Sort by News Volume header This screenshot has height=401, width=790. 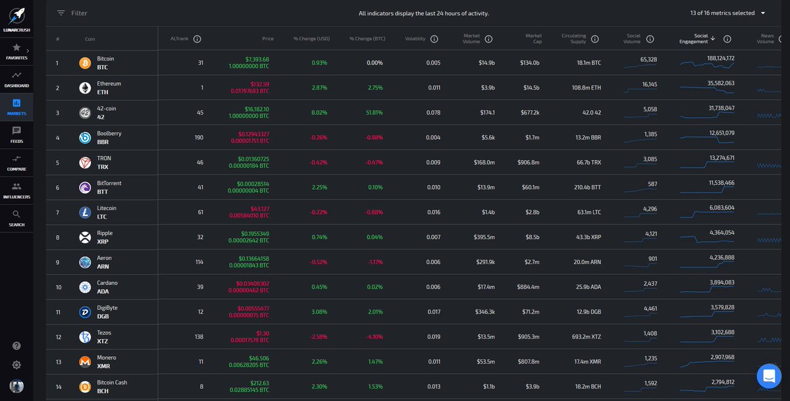pos(767,39)
